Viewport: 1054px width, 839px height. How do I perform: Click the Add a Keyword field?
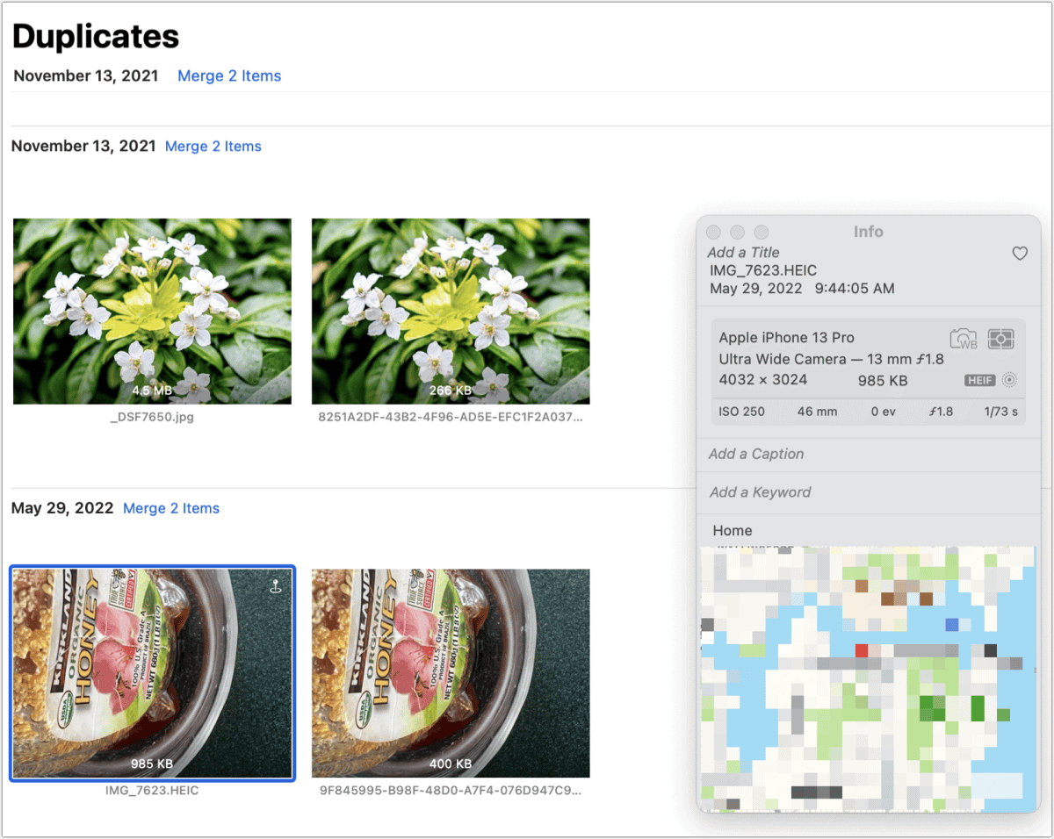pyautogui.click(x=759, y=492)
